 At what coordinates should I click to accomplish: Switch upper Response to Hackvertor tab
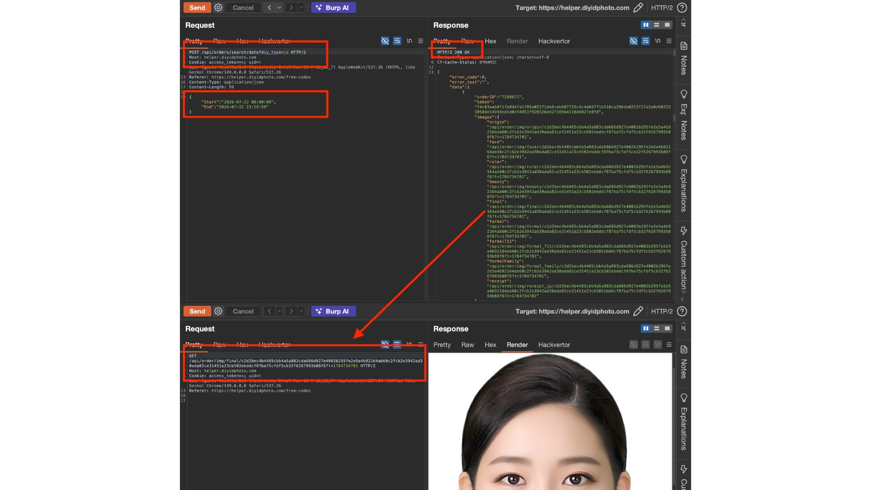pos(554,41)
